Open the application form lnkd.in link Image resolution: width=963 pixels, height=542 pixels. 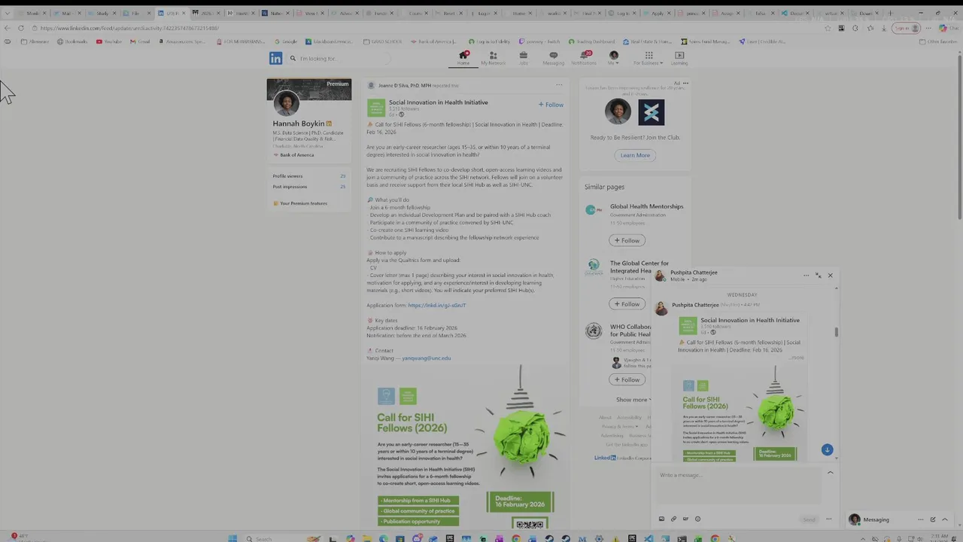(x=436, y=305)
